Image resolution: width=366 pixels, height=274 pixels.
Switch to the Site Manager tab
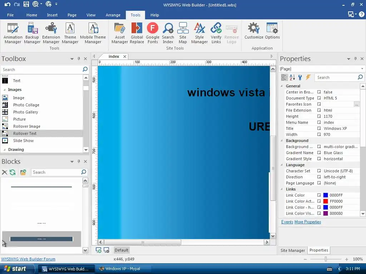(x=293, y=250)
